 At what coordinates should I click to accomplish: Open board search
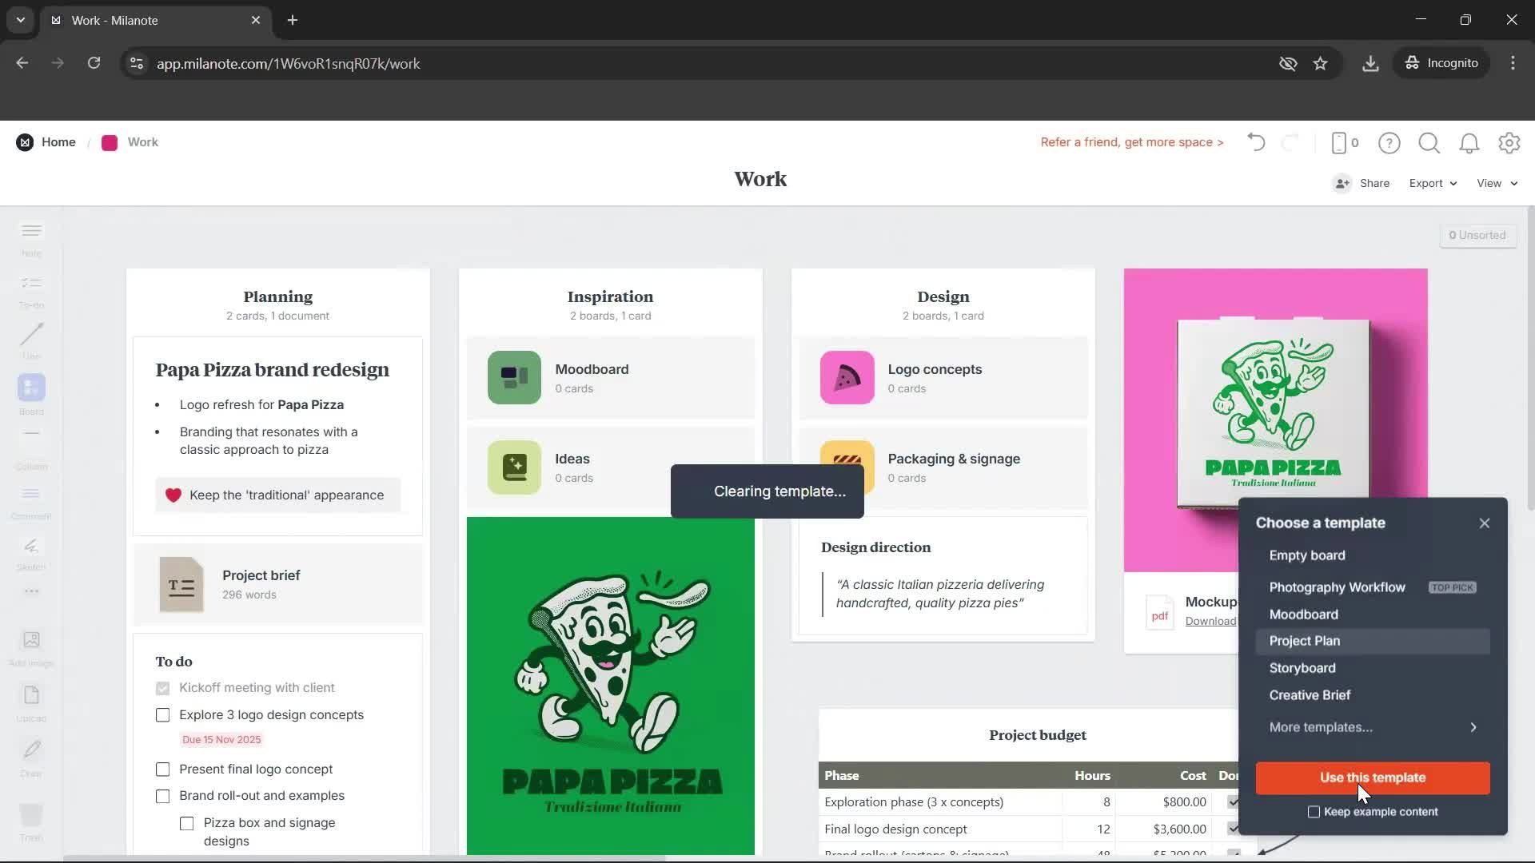pos(1429,143)
